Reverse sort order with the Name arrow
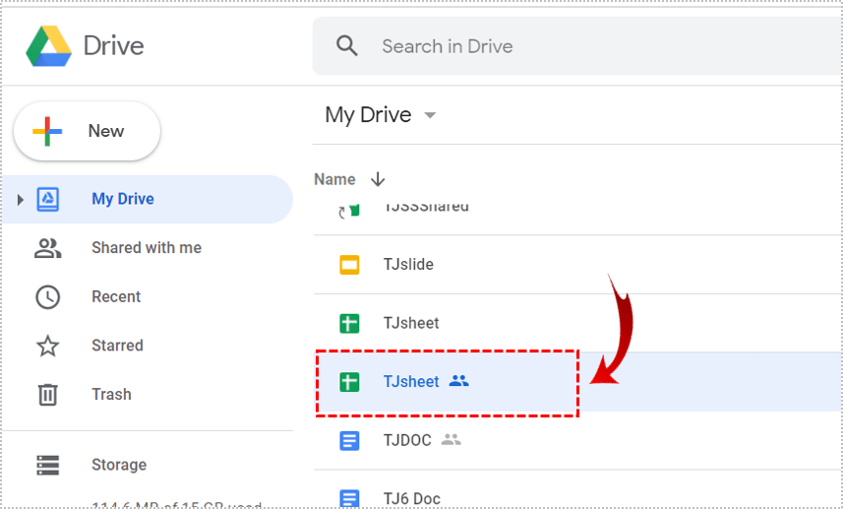The height and width of the screenshot is (509, 843). tap(378, 179)
